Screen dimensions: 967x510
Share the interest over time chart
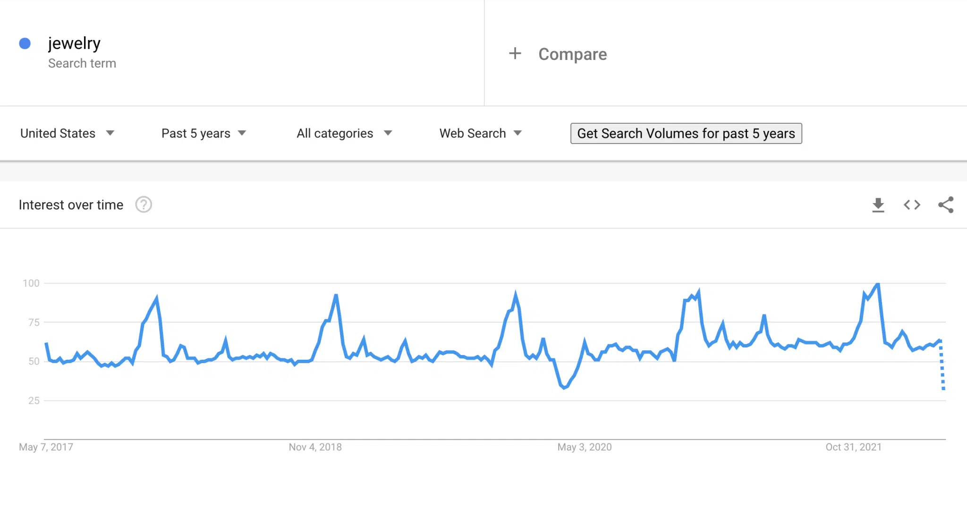pos(946,205)
